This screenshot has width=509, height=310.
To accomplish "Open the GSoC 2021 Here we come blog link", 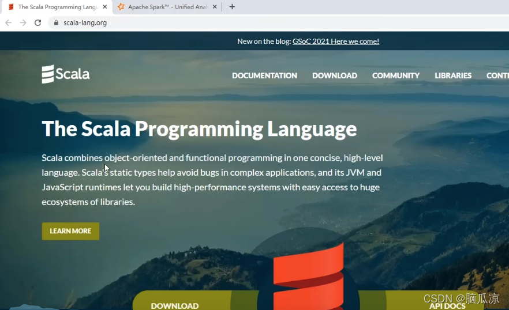I will coord(336,41).
